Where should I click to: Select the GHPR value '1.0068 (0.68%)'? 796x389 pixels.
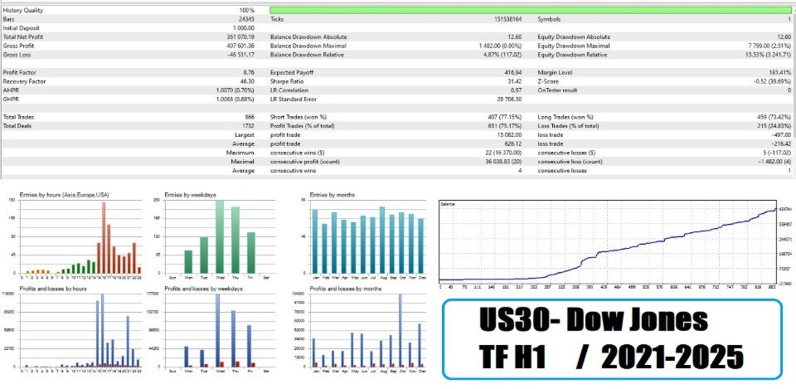click(235, 99)
